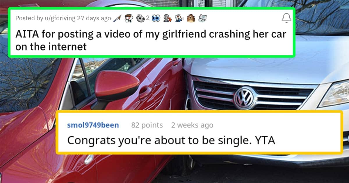349x183 pixels.
Task: Click the '82 points' comment score
Action: 147,125
